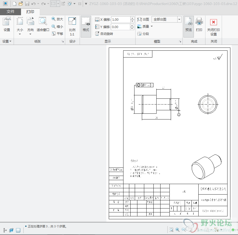Set 比例 1:1 scale
Viewport: 238px width, 235px height.
click(x=72, y=27)
